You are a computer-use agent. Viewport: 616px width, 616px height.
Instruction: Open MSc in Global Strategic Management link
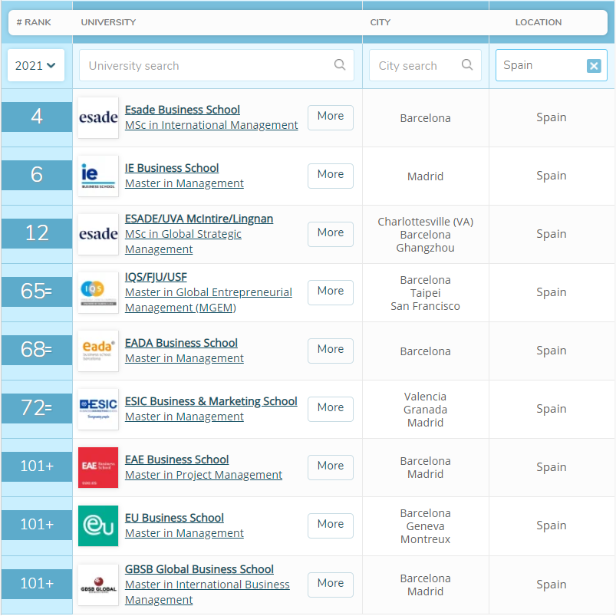click(183, 241)
